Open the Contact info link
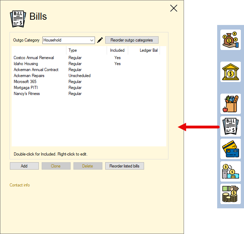The width and height of the screenshot is (244, 234). pyautogui.click(x=20, y=185)
